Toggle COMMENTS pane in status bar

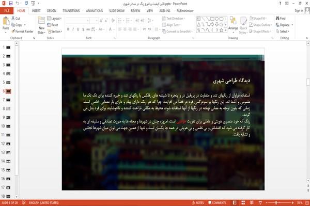(217, 202)
